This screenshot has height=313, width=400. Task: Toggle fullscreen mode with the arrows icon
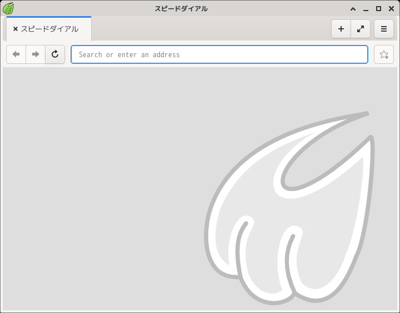point(361,29)
